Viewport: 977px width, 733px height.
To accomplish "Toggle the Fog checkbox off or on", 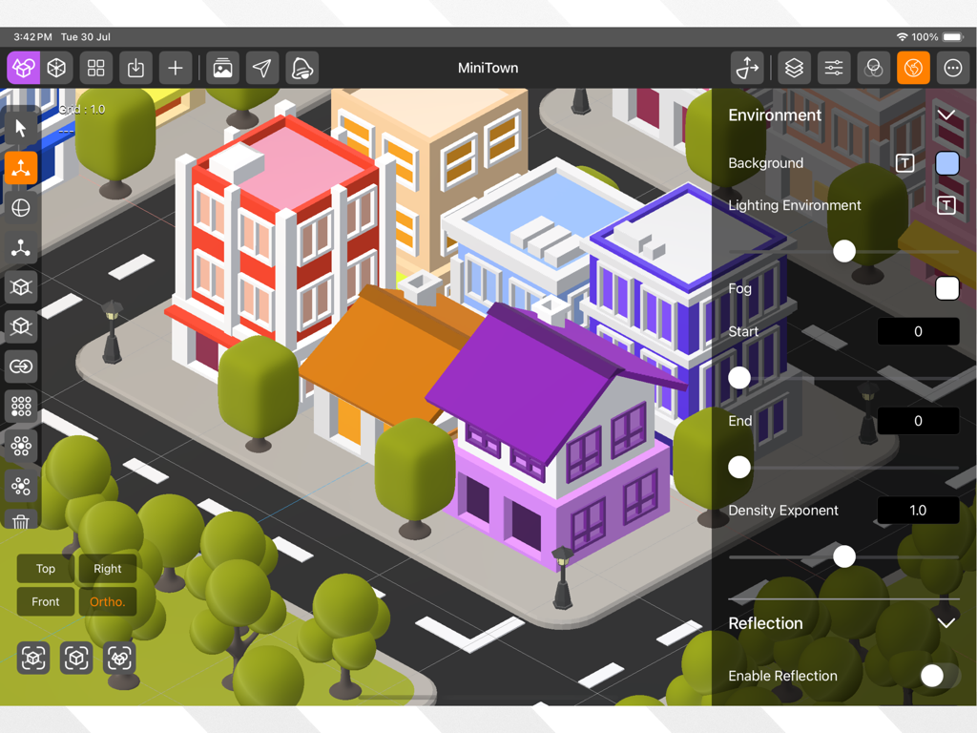I will (x=946, y=288).
